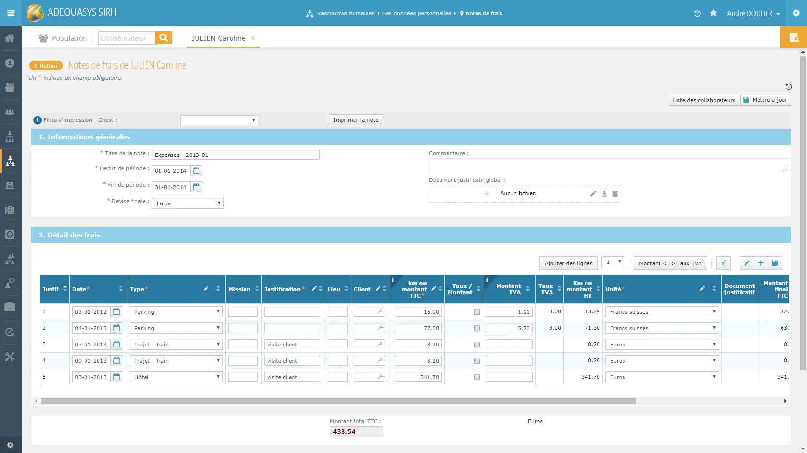Click favorites star icon in header
The width and height of the screenshot is (807, 453).
point(713,13)
